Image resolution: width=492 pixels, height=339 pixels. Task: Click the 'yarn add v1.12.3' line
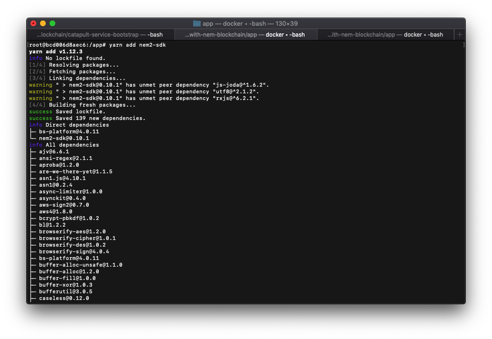point(56,51)
